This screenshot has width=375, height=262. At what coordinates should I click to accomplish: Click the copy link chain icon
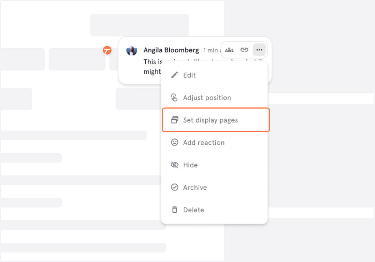tap(244, 50)
